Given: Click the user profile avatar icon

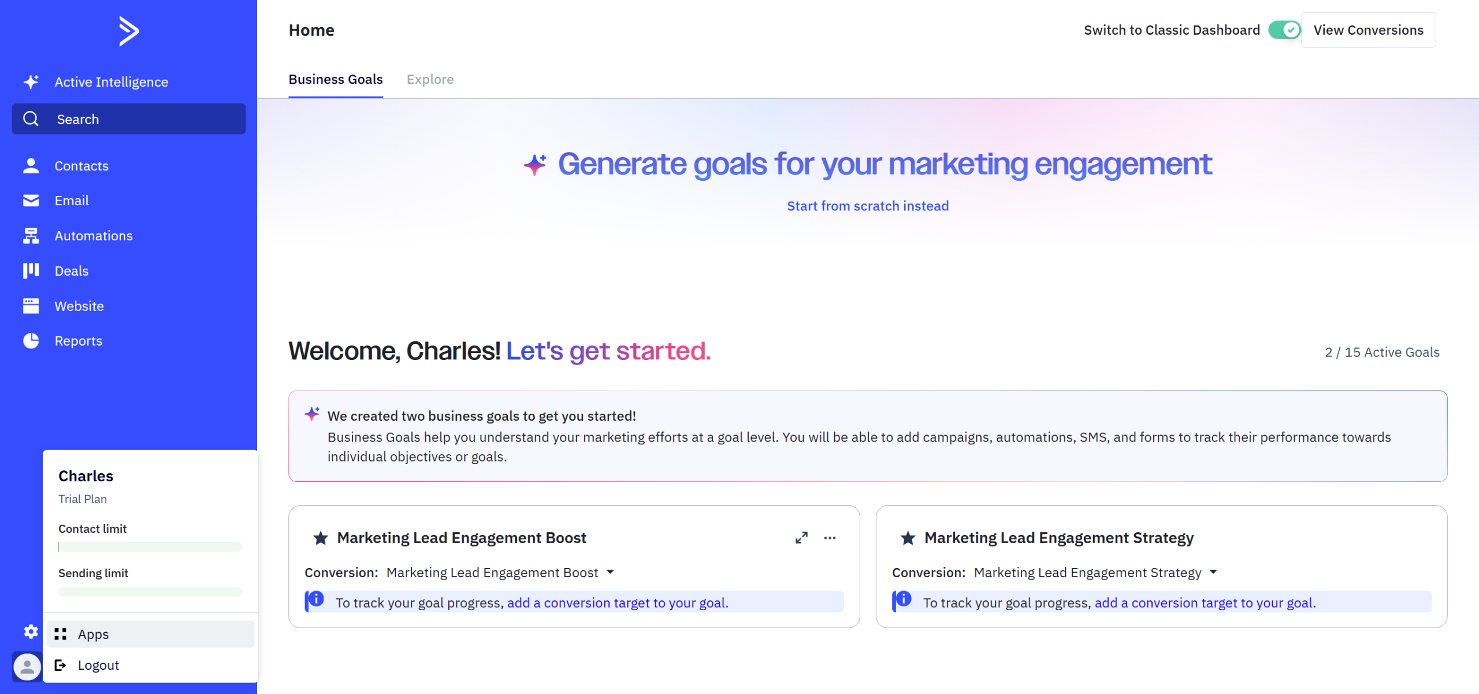Looking at the screenshot, I should coord(27,667).
